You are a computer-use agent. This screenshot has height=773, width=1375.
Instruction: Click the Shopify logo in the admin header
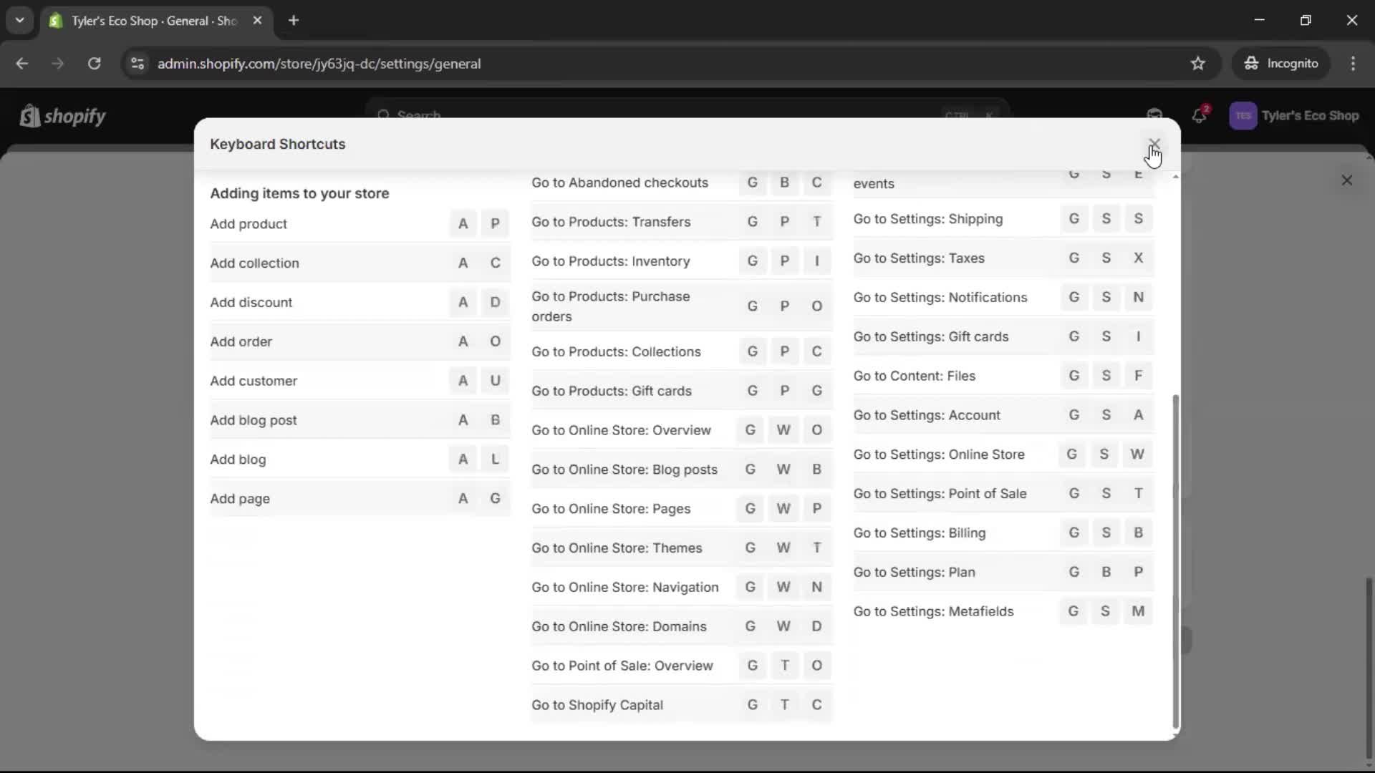[62, 116]
